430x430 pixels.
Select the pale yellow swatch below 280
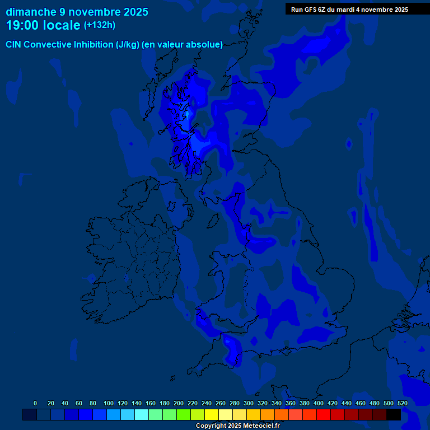tap(226, 415)
